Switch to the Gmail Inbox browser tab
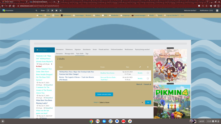Viewport: 221px width, 124px height. pos(14,2)
